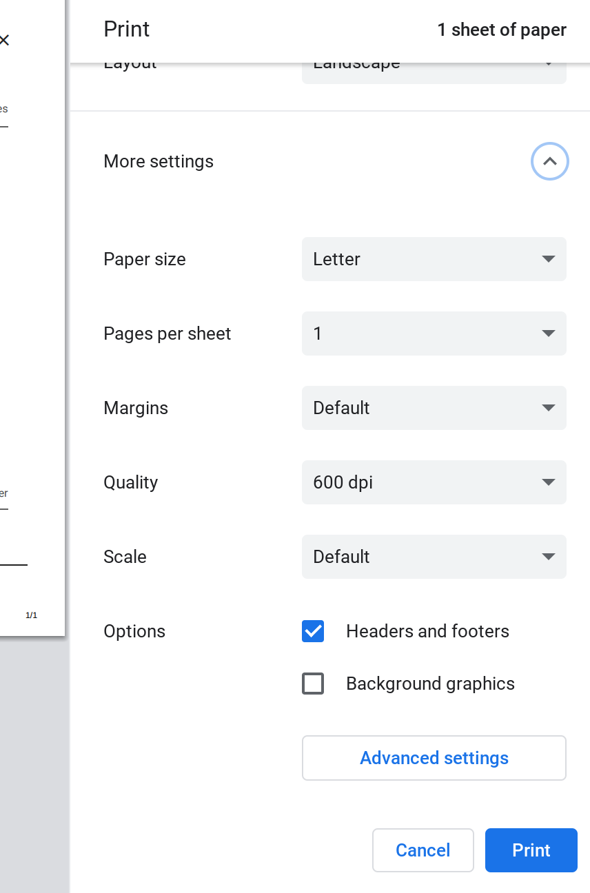The height and width of the screenshot is (893, 590).
Task: Open Advanced settings
Action: (x=434, y=758)
